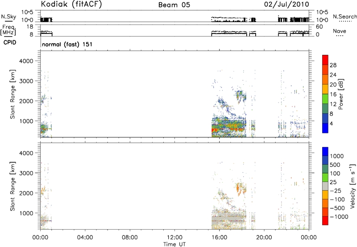Click the power panel 'Slant Range [km]' label
The width and height of the screenshot is (357, 247).
point(12,94)
